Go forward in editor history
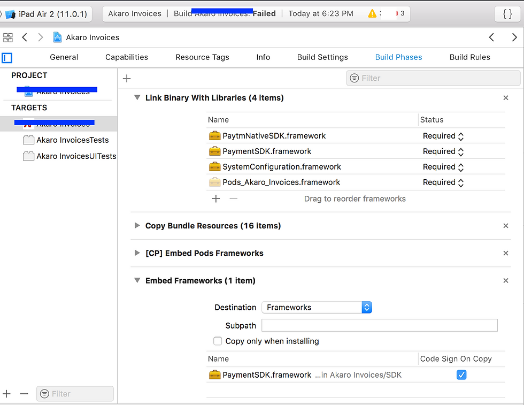This screenshot has height=405, width=524. [41, 37]
